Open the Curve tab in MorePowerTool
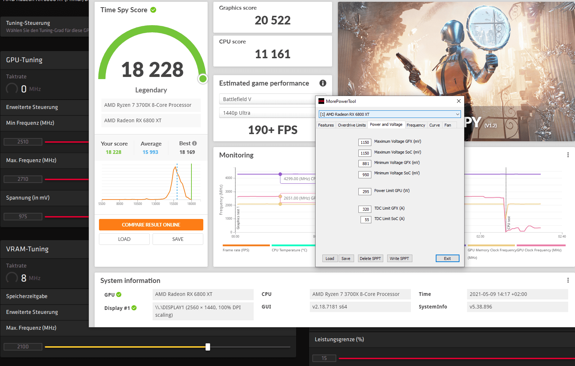 coord(434,125)
